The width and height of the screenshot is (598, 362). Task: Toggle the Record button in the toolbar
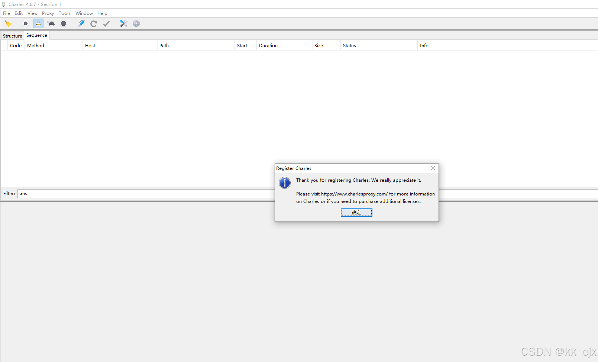coord(26,24)
